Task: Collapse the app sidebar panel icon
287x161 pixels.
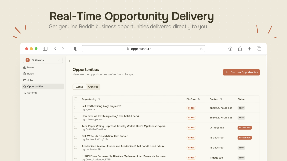Action: click(x=70, y=61)
